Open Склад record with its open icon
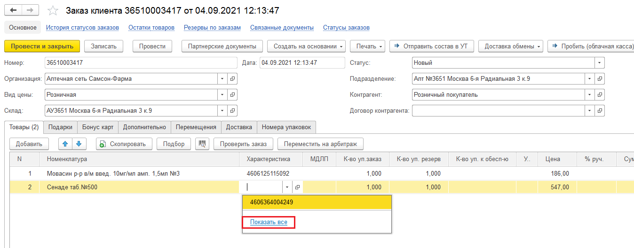The width and height of the screenshot is (634, 248). [232, 111]
